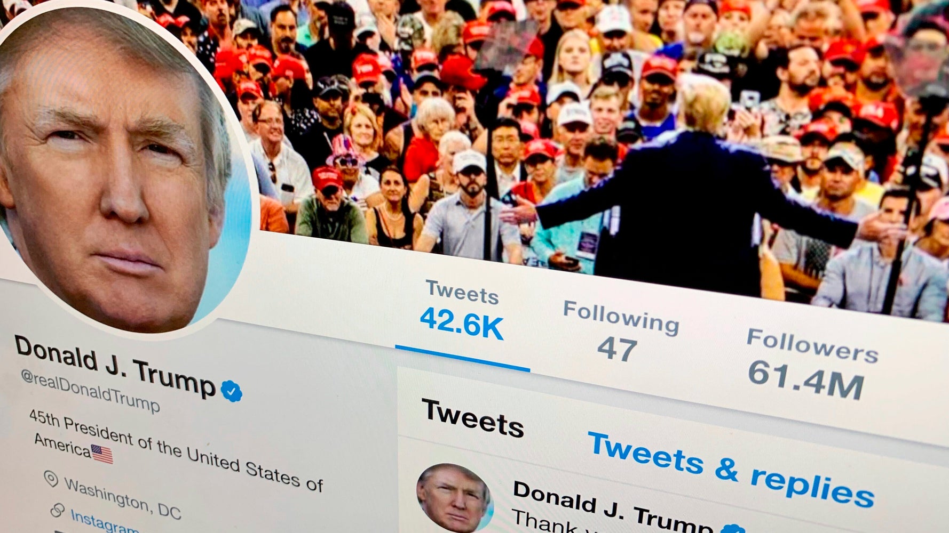The image size is (949, 533).
Task: Click the Washington, DC location text
Action: click(123, 498)
